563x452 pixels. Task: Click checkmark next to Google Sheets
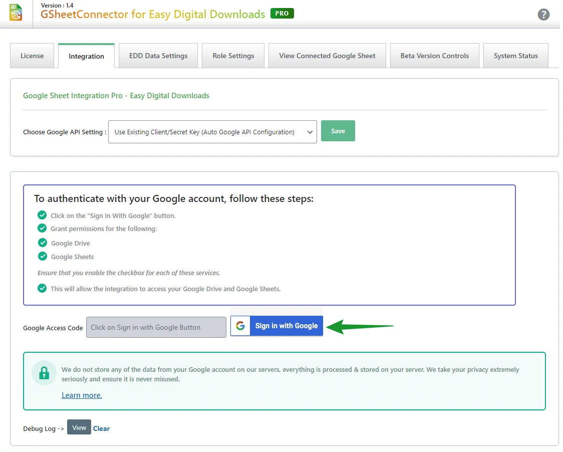(x=43, y=256)
